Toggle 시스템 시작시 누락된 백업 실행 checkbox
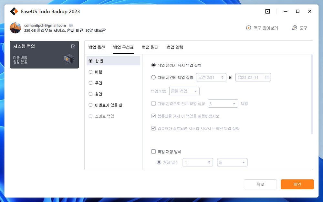 (153, 128)
